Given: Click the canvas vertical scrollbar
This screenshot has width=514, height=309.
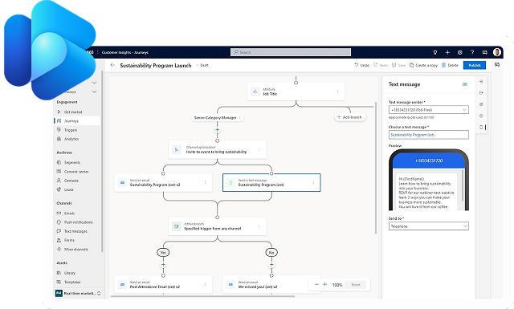Looking at the screenshot, I should coord(376,168).
